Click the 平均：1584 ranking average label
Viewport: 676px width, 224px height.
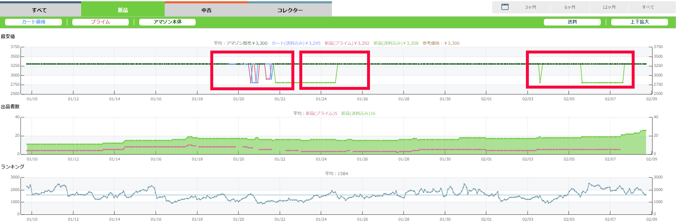pyautogui.click(x=337, y=174)
